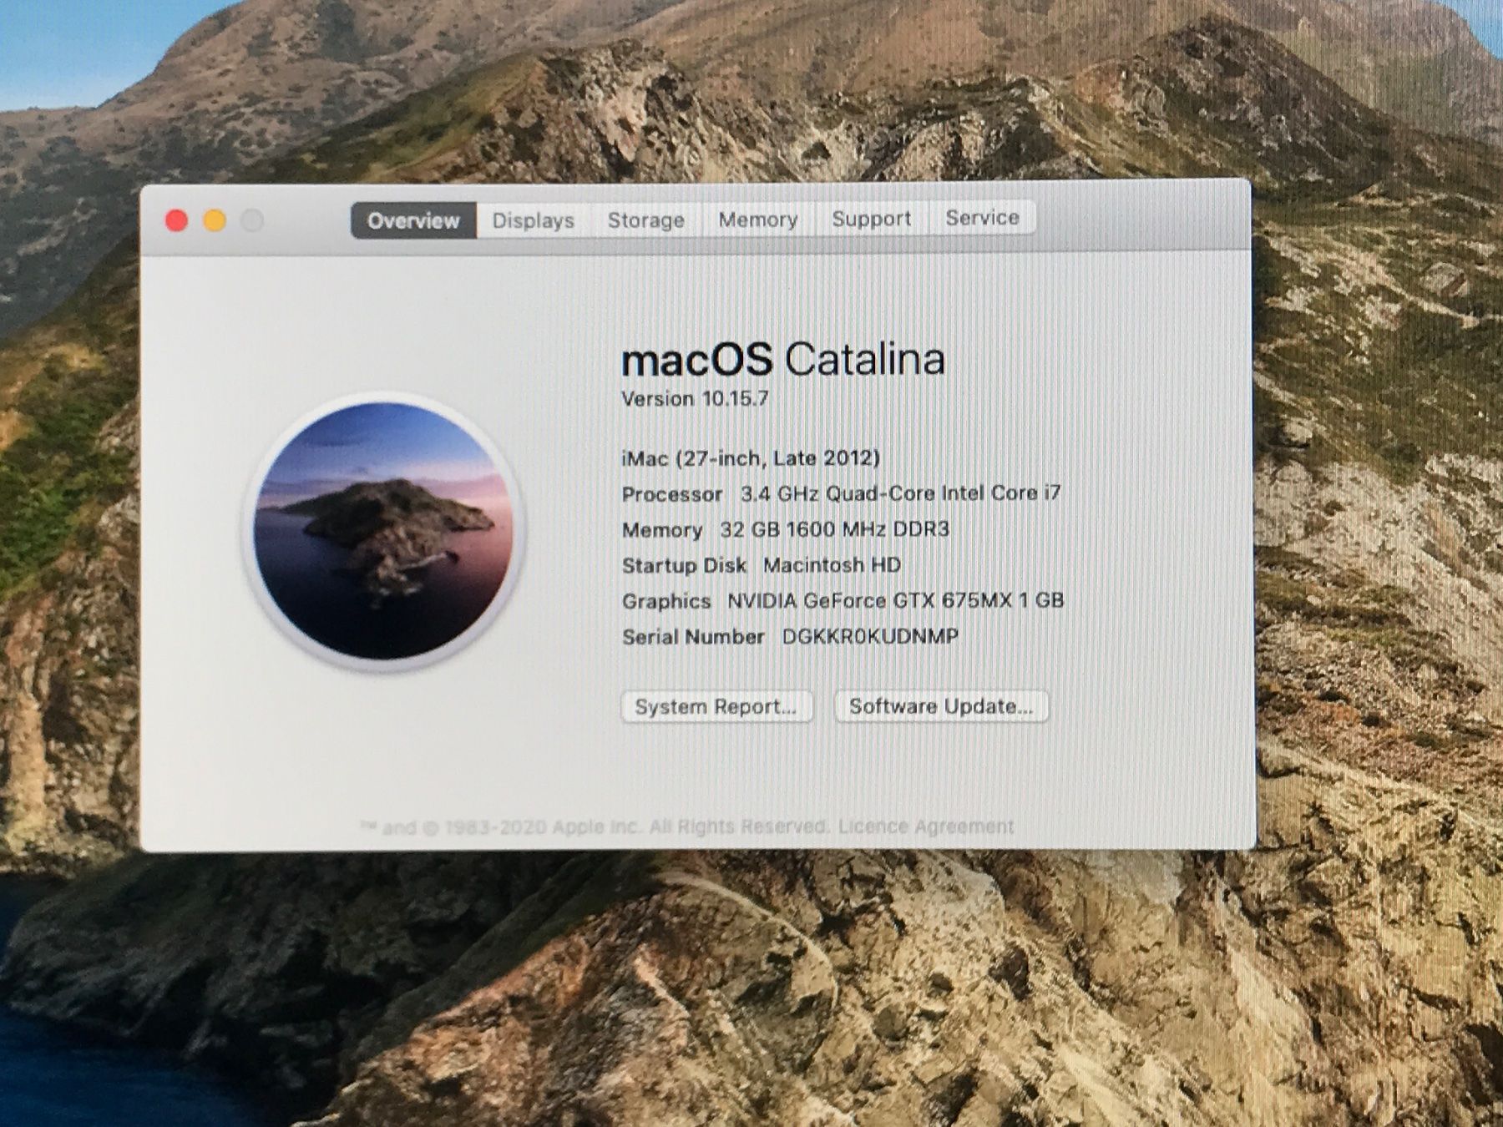Open the Licence Agreement link

(x=926, y=826)
